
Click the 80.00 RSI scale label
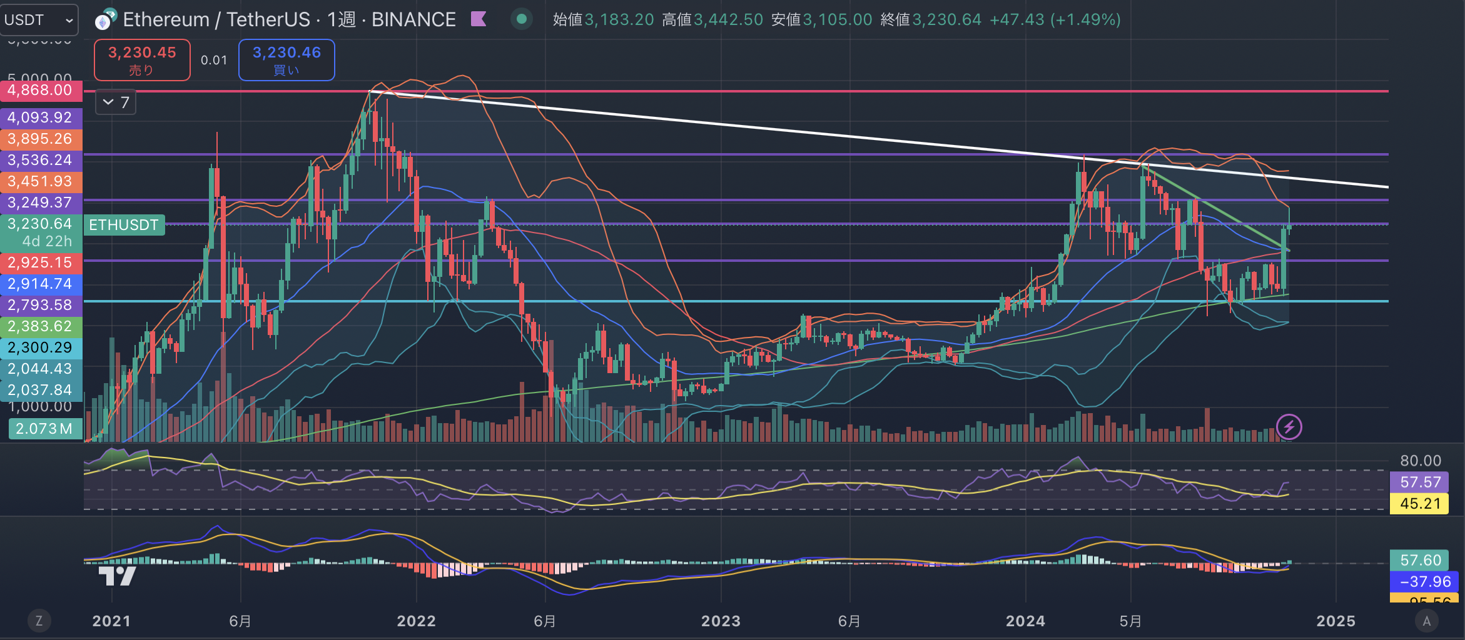[1420, 461]
